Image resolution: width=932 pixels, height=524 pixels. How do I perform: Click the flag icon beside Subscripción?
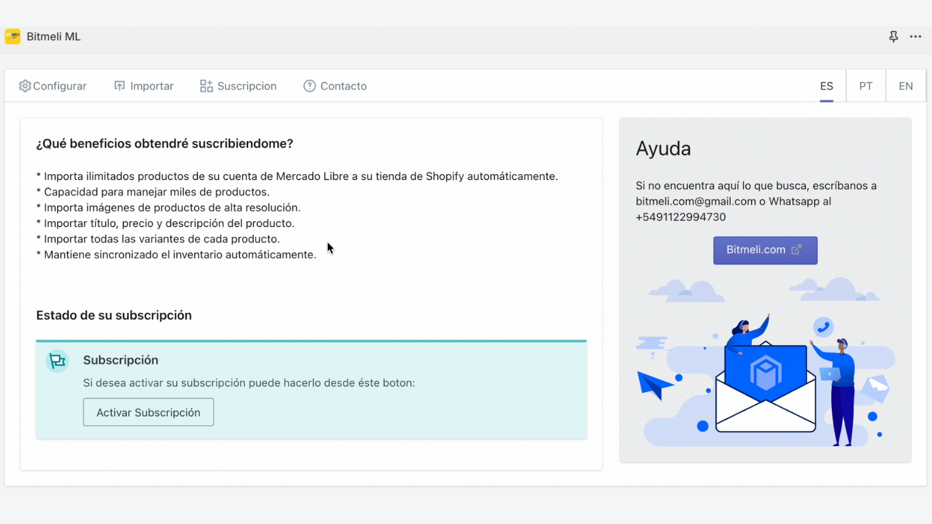pos(57,362)
